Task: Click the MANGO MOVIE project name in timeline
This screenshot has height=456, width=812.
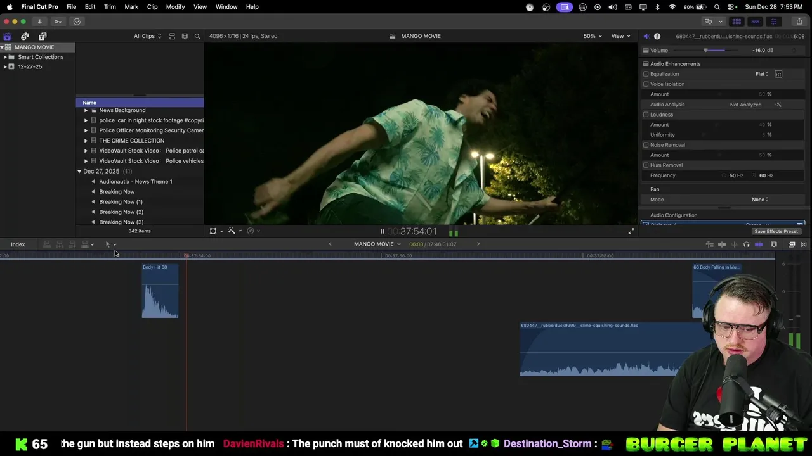Action: (374, 244)
